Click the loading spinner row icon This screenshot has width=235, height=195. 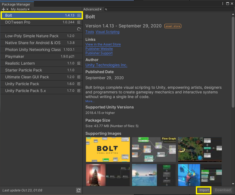click(x=79, y=29)
